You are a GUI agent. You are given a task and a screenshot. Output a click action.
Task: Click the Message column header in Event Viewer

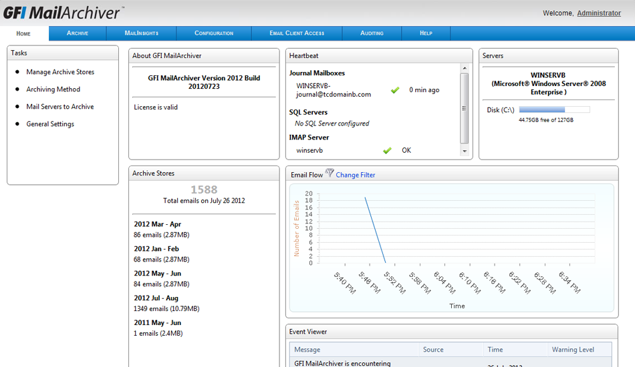coord(354,350)
